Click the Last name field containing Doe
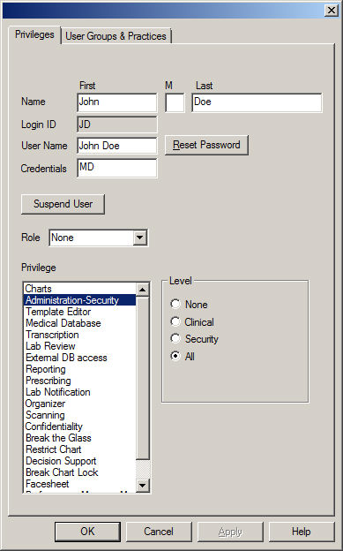343x551 pixels. [257, 102]
